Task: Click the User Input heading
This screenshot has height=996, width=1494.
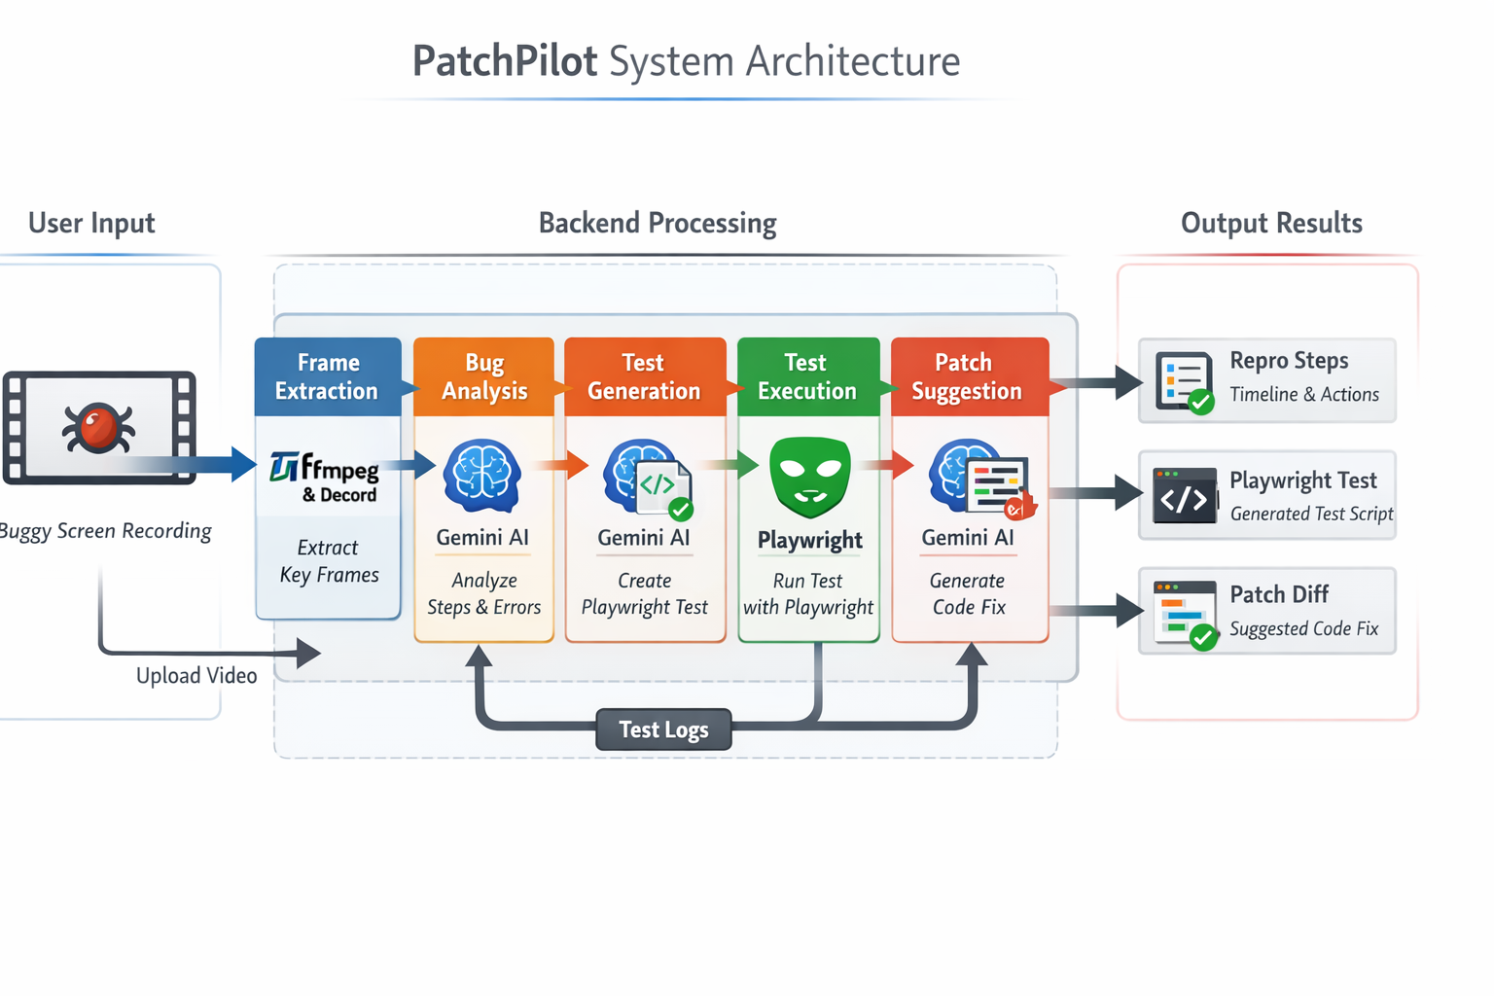Action: [x=91, y=224]
